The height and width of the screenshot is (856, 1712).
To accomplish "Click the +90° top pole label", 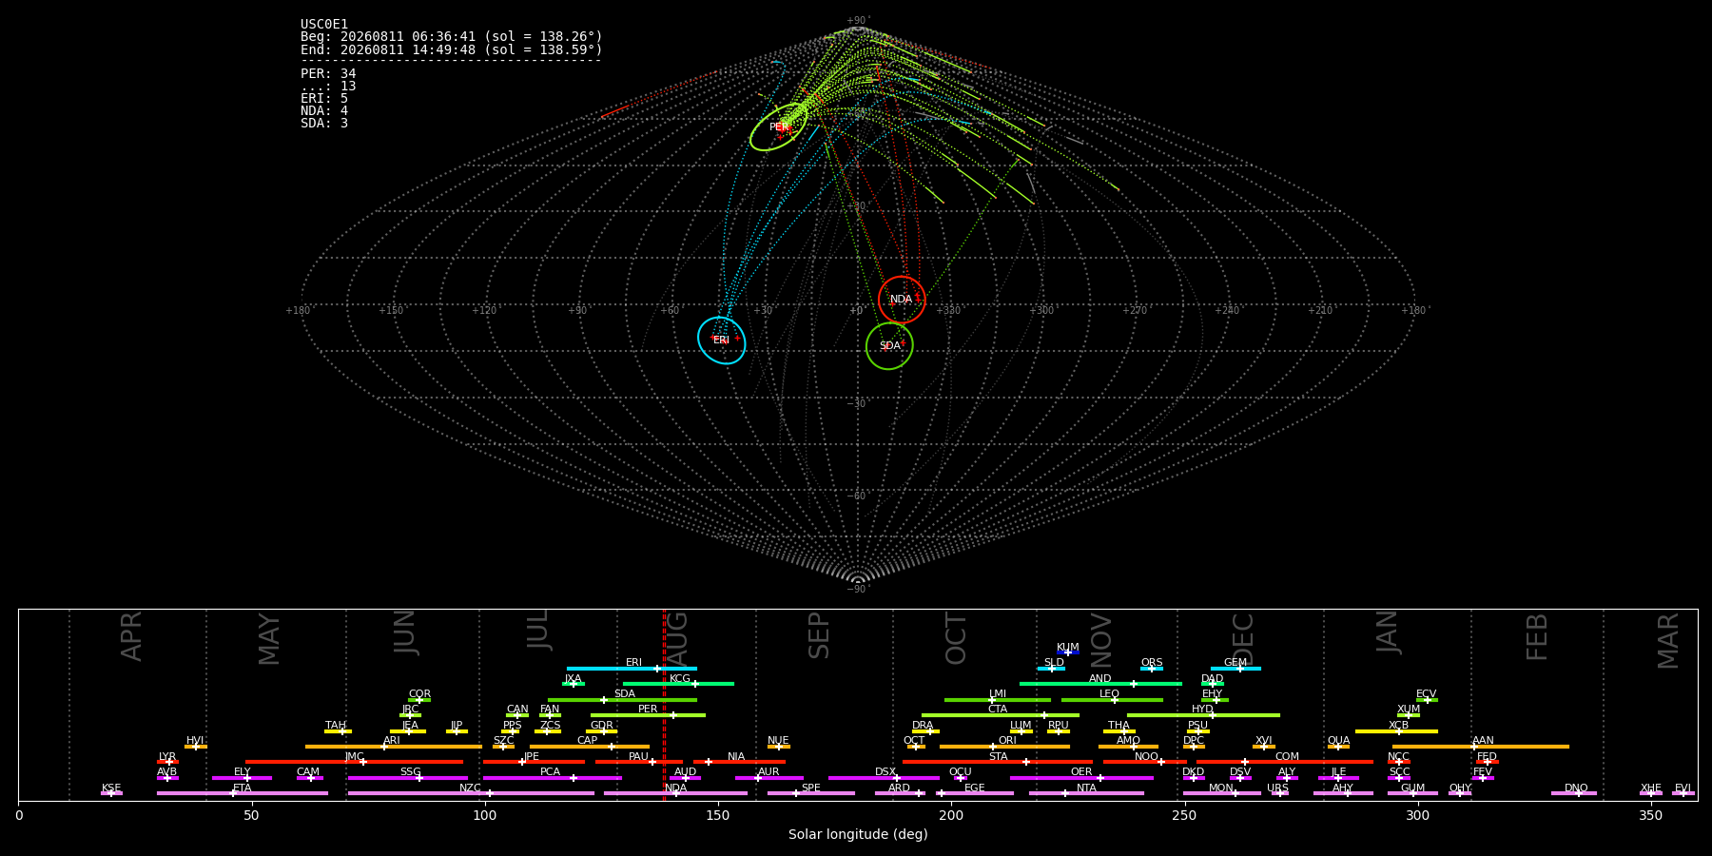I will [x=857, y=20].
